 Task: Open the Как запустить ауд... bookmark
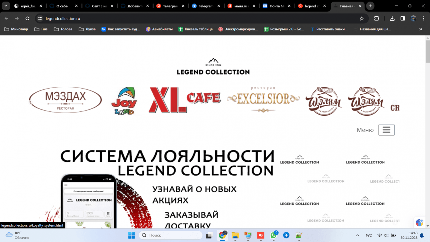coord(121,29)
